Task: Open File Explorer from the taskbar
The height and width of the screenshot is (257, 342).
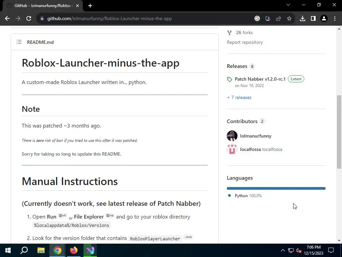Action: pos(41,250)
